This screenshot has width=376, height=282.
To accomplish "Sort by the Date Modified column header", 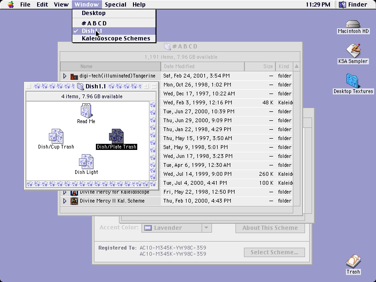I will (203, 66).
